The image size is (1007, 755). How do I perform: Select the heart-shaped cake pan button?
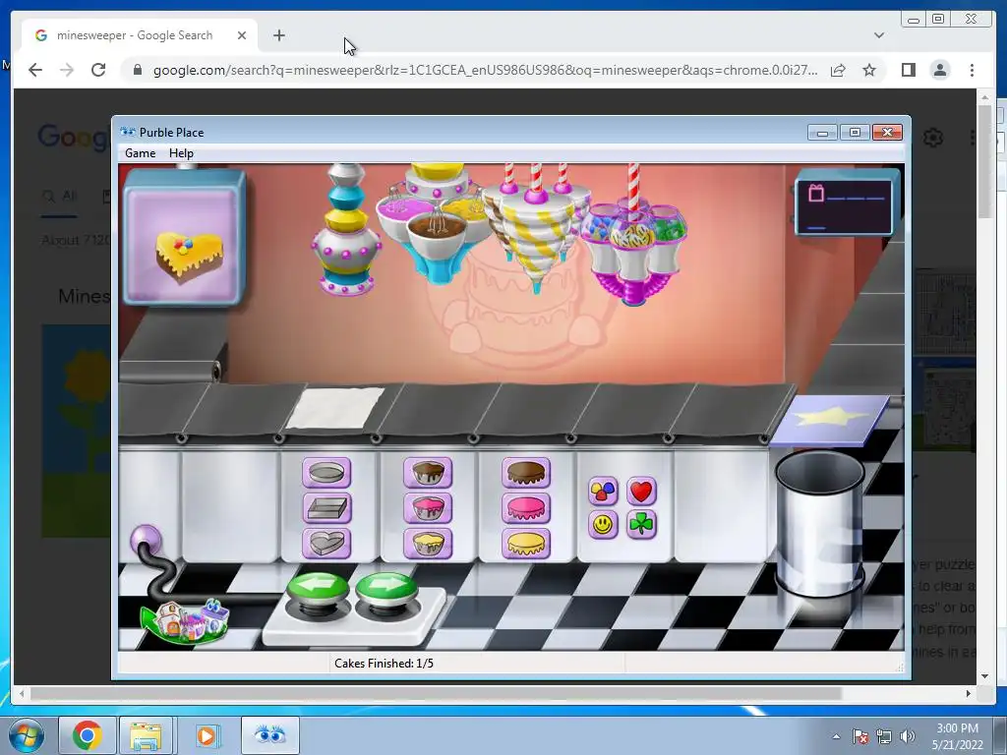tap(326, 544)
